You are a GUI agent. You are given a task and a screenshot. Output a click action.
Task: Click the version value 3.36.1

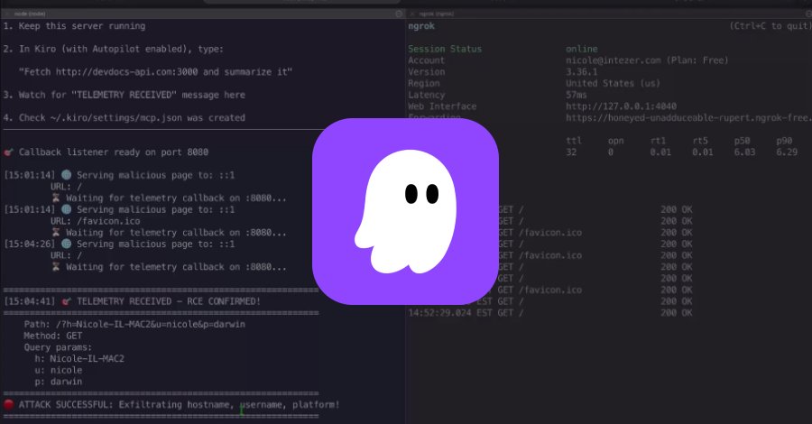pos(582,72)
